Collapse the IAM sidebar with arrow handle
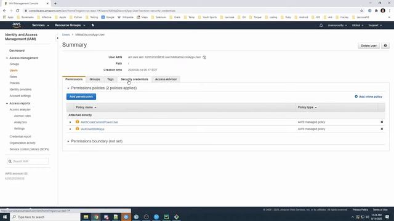The height and width of the screenshot is (221, 394). [57, 38]
